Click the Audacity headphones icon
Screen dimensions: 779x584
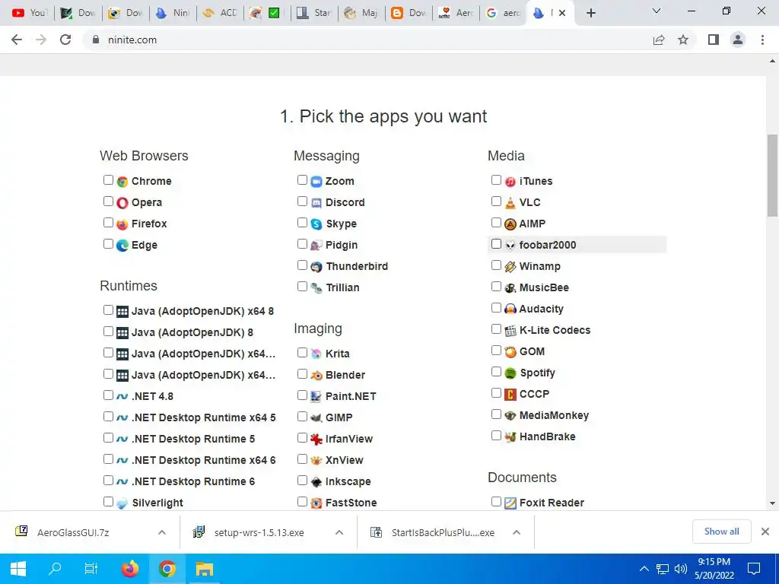[x=510, y=309]
